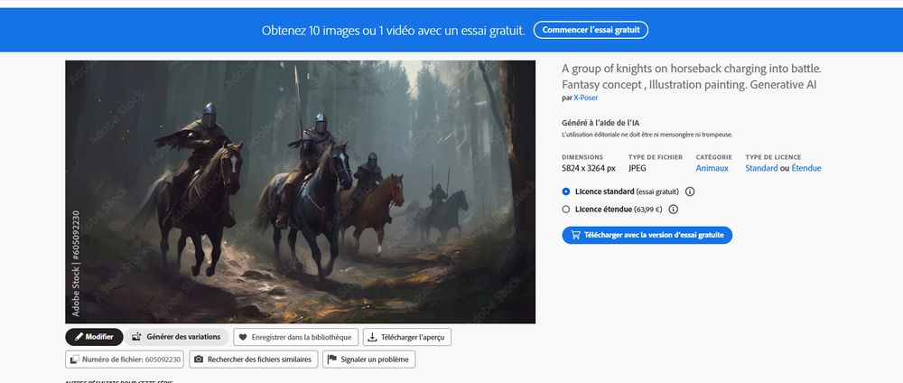Click the Étendue licence type link

806,168
